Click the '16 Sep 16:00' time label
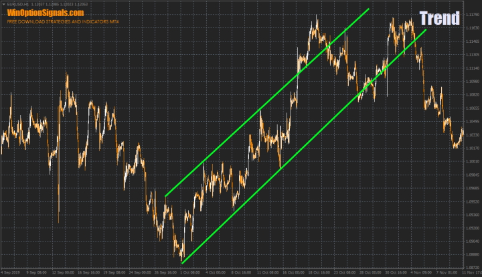 tap(88, 273)
